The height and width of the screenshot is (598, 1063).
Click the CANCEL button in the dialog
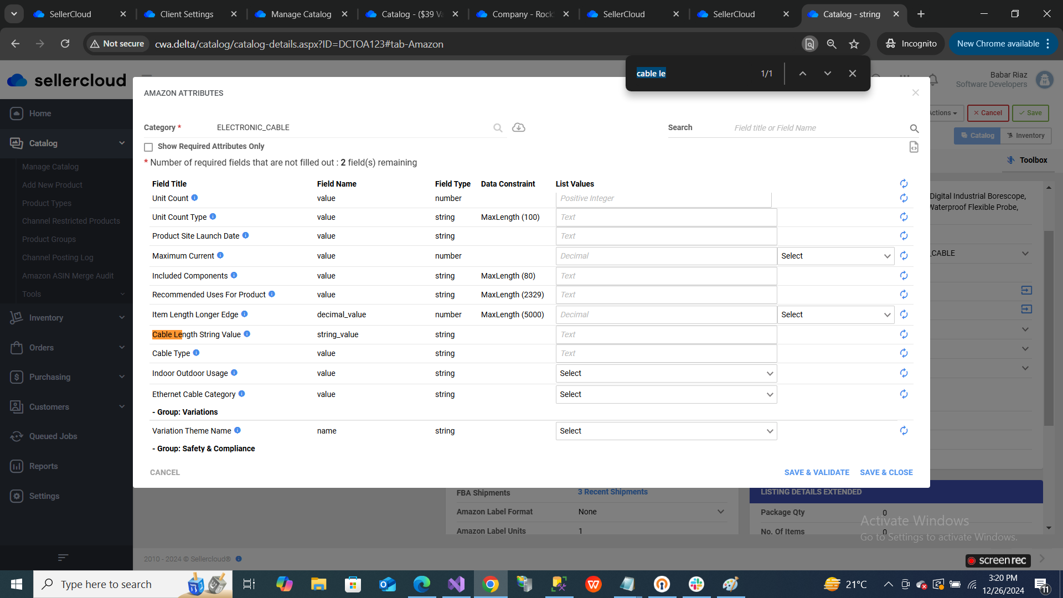point(164,472)
